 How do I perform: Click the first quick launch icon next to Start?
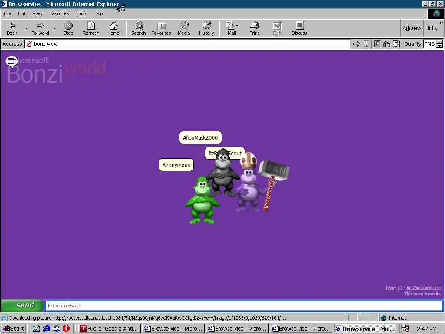click(x=37, y=328)
